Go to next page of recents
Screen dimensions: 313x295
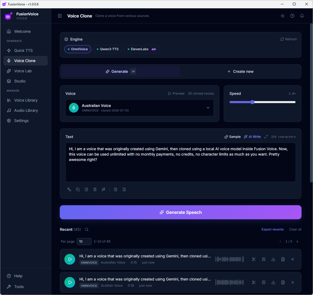297,241
